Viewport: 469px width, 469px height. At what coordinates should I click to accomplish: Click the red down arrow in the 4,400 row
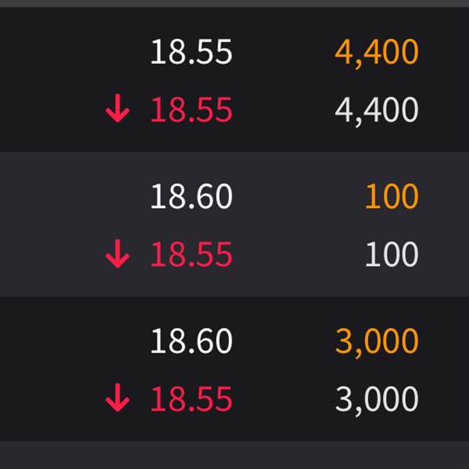tap(117, 111)
